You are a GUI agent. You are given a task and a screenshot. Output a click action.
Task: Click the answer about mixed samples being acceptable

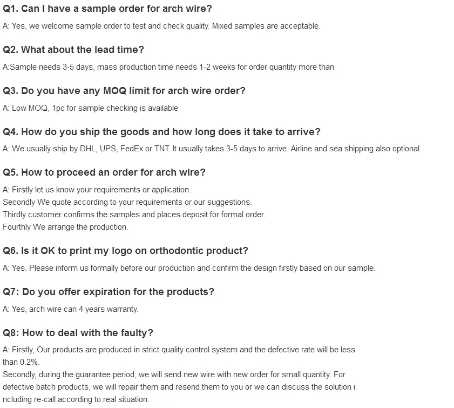coord(161,26)
